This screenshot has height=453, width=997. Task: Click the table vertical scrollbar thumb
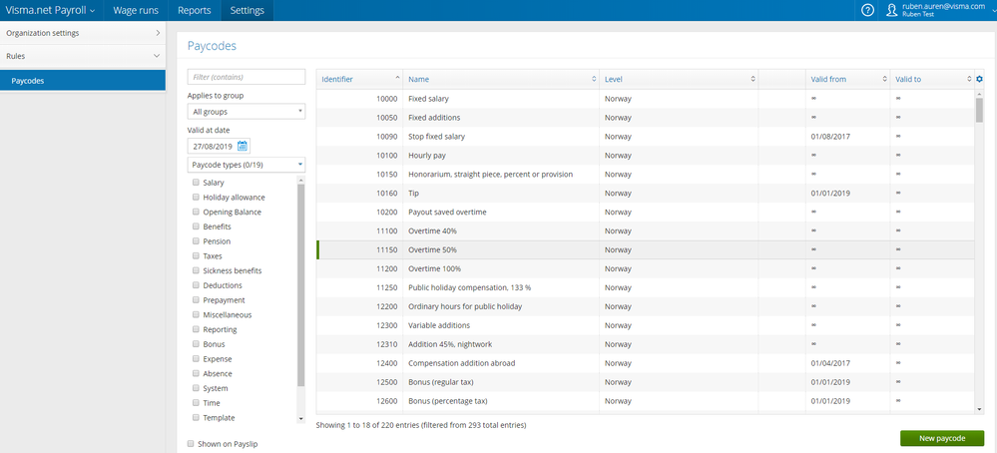tap(979, 110)
